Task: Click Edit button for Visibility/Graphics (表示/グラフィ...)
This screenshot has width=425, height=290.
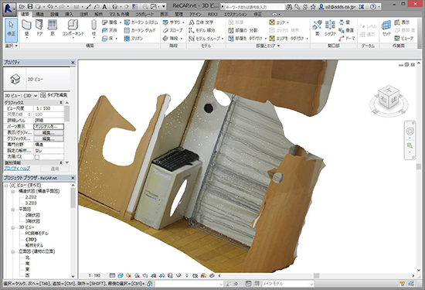Action: tap(49, 133)
